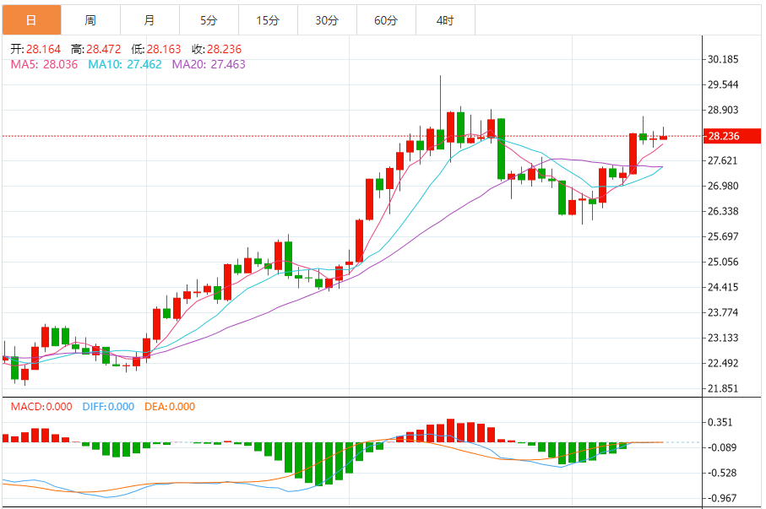The height and width of the screenshot is (509, 766).
Task: Click the 27.621 price axis label
Action: (x=723, y=160)
